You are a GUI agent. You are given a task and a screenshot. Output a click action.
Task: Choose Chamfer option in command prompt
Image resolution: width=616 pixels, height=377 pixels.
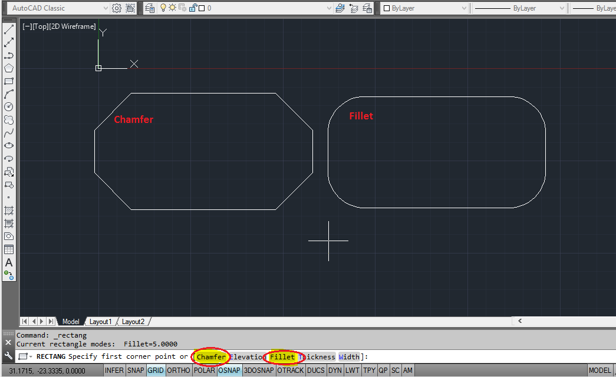coord(212,356)
